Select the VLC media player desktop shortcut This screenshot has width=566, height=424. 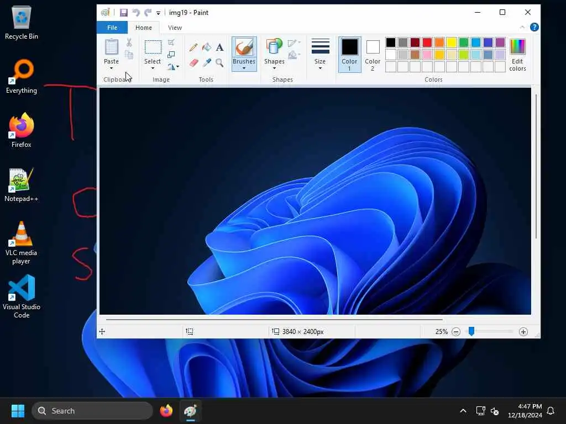coord(22,243)
